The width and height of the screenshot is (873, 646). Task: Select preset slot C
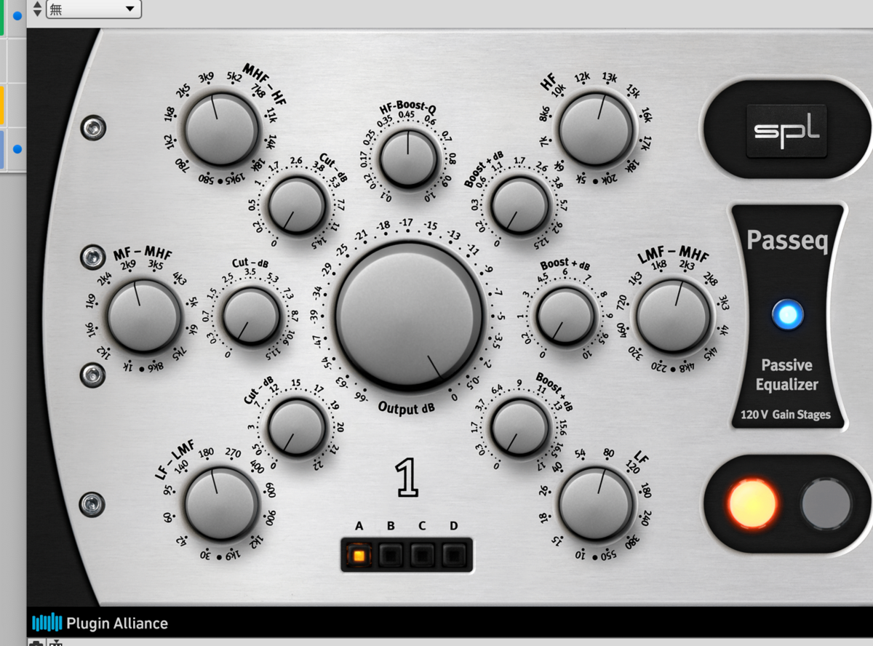point(423,556)
